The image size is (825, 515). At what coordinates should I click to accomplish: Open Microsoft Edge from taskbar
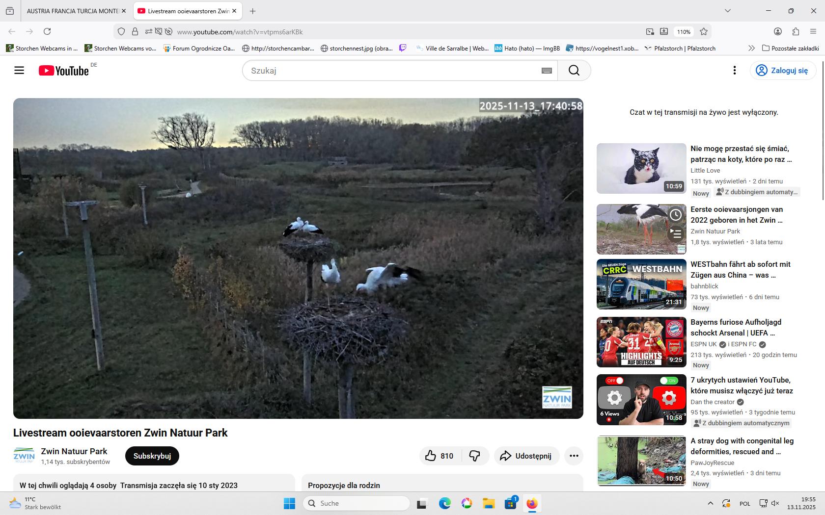tap(445, 503)
